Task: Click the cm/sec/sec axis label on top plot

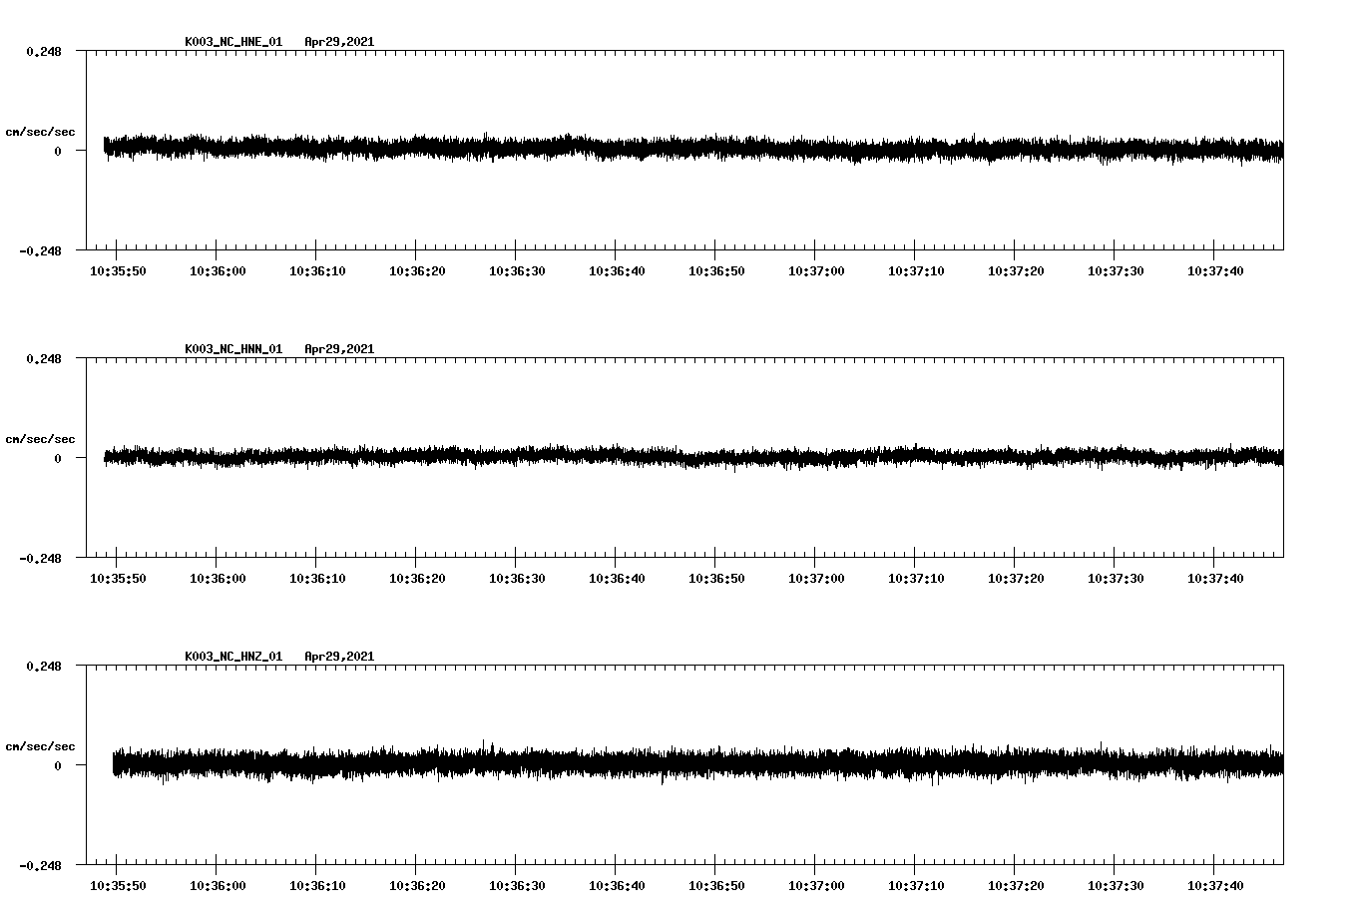Action: [40, 132]
